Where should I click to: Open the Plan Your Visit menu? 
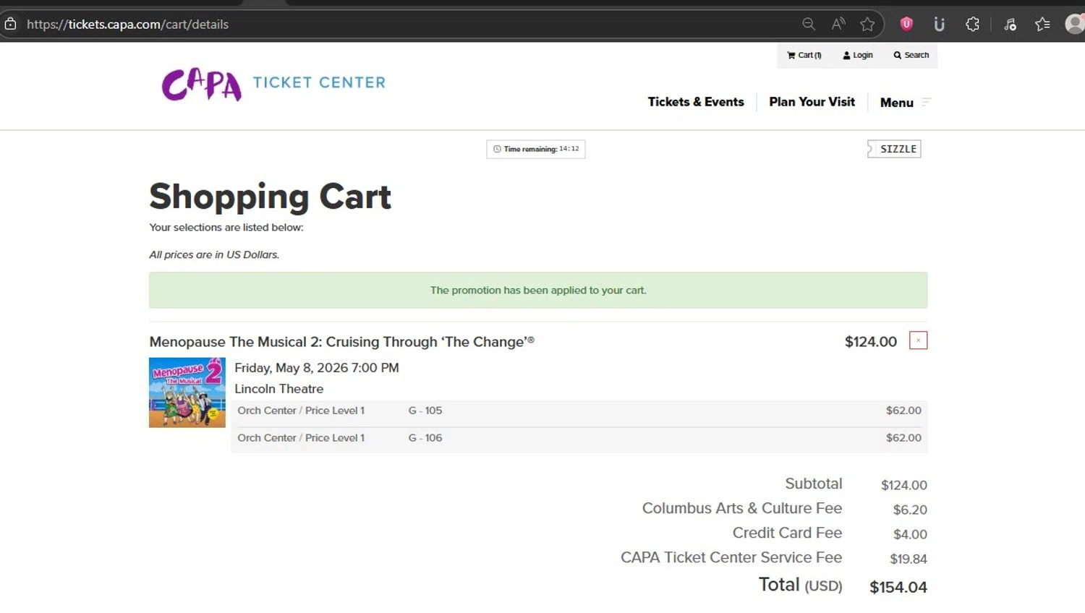pos(812,102)
